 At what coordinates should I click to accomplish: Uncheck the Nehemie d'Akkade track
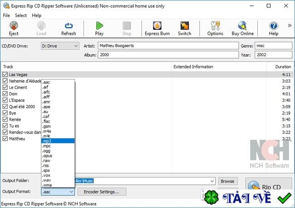coord(5,81)
